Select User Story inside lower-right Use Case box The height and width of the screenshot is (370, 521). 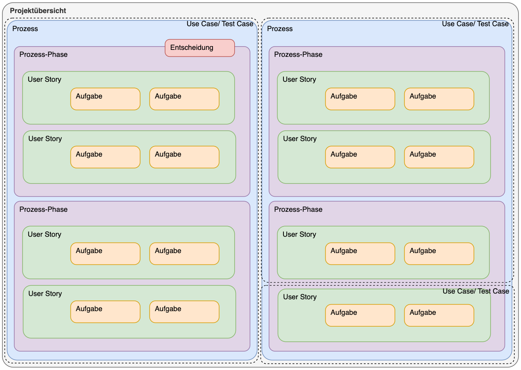point(300,297)
